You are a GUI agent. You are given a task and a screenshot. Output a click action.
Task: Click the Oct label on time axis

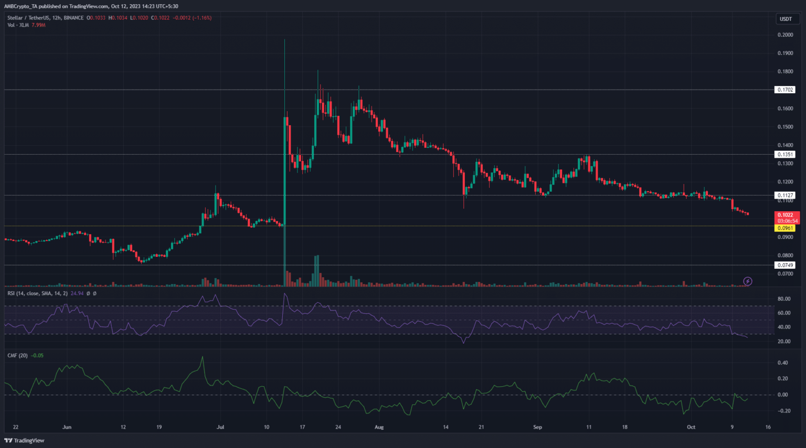pos(691,427)
